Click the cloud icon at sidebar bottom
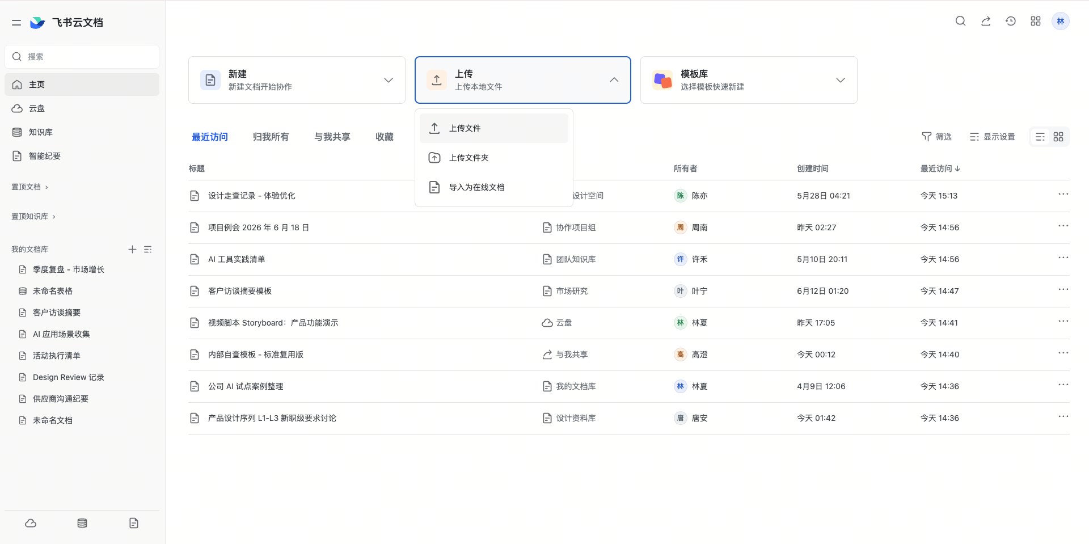Viewport: 1089px width, 544px height. [31, 523]
